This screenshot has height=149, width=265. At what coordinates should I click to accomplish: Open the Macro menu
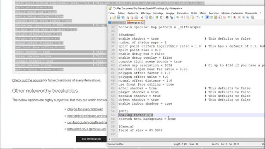click(203, 13)
